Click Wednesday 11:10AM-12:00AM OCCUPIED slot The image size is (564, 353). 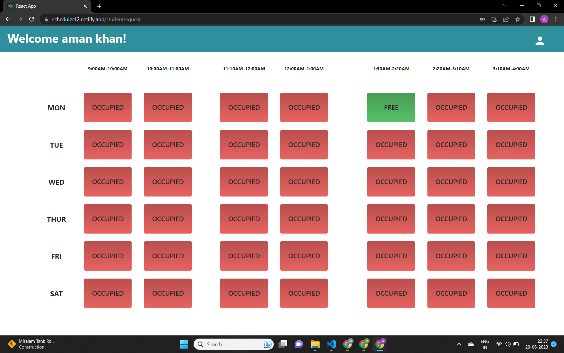(244, 182)
